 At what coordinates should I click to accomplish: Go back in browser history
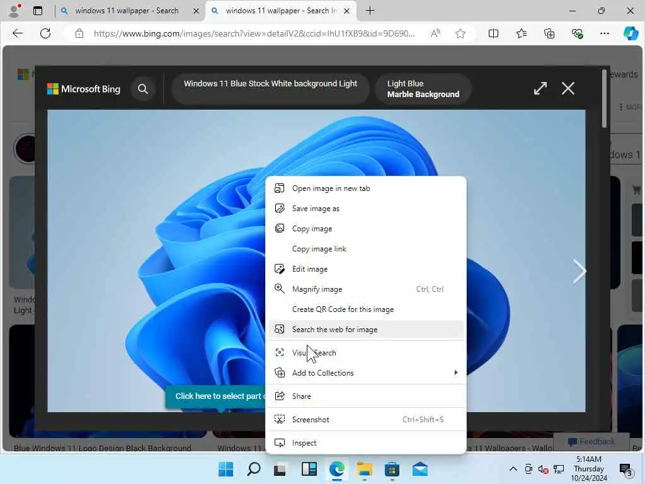pos(18,33)
